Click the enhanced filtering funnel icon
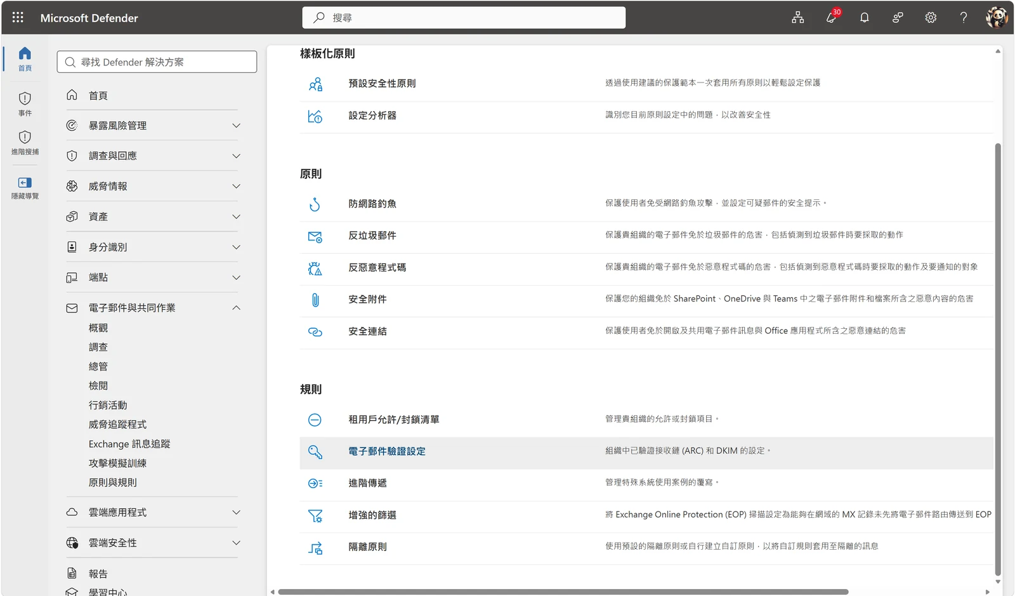 [315, 516]
